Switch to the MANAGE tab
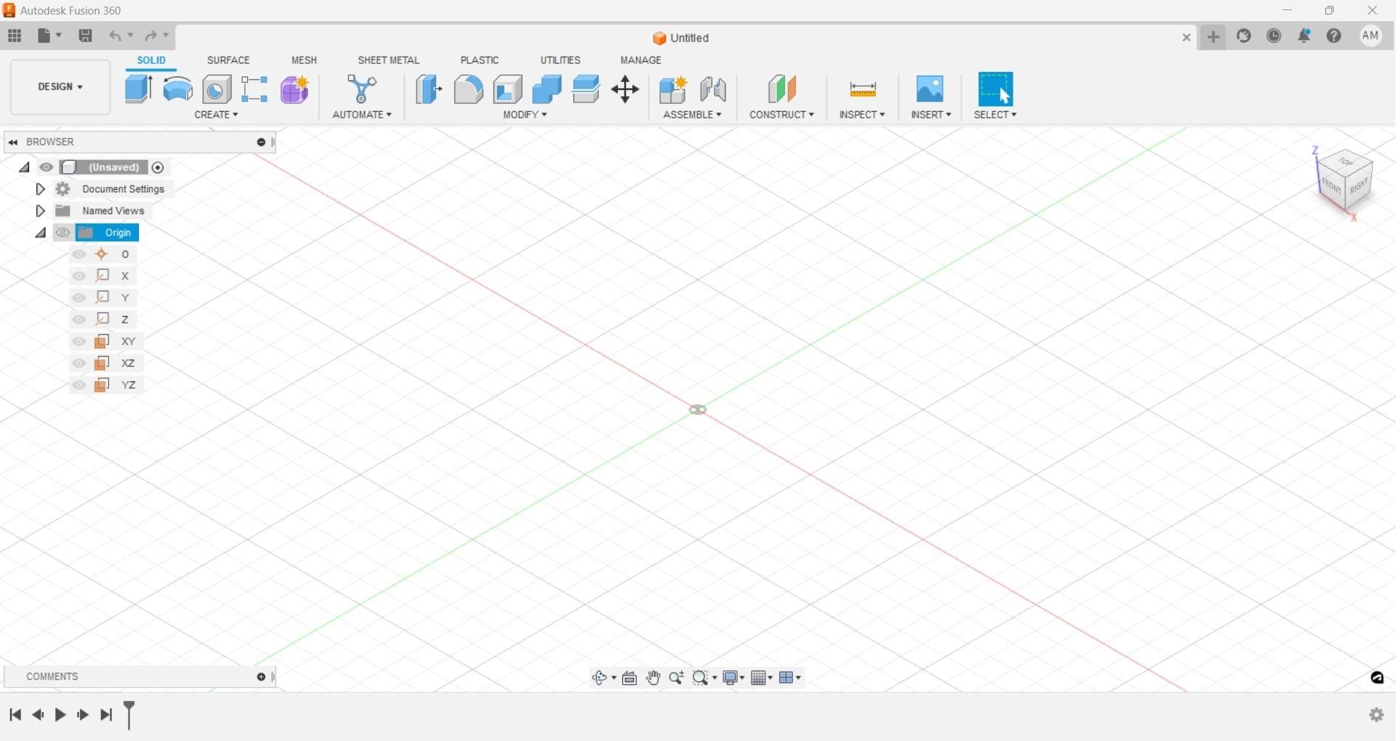The height and width of the screenshot is (741, 1400). [x=643, y=60]
